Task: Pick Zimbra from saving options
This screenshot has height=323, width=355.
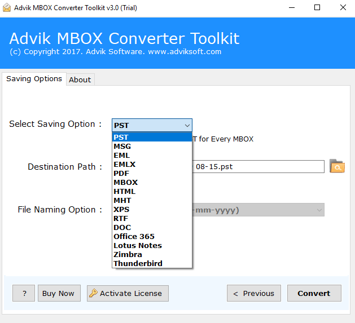Action: tap(152, 254)
